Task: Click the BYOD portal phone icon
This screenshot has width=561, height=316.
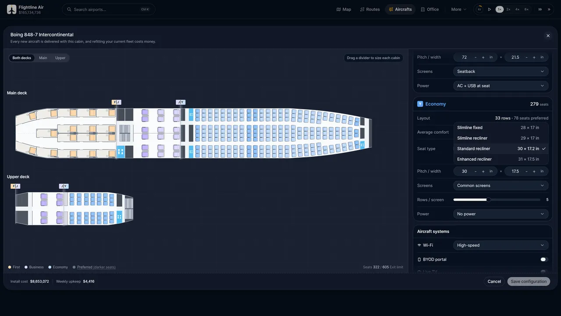Action: point(419,259)
